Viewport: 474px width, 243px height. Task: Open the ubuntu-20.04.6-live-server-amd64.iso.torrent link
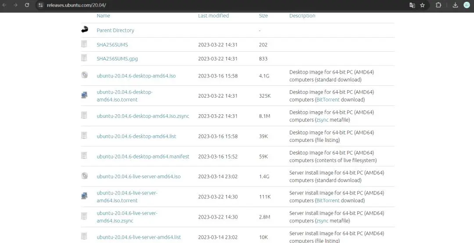127,197
